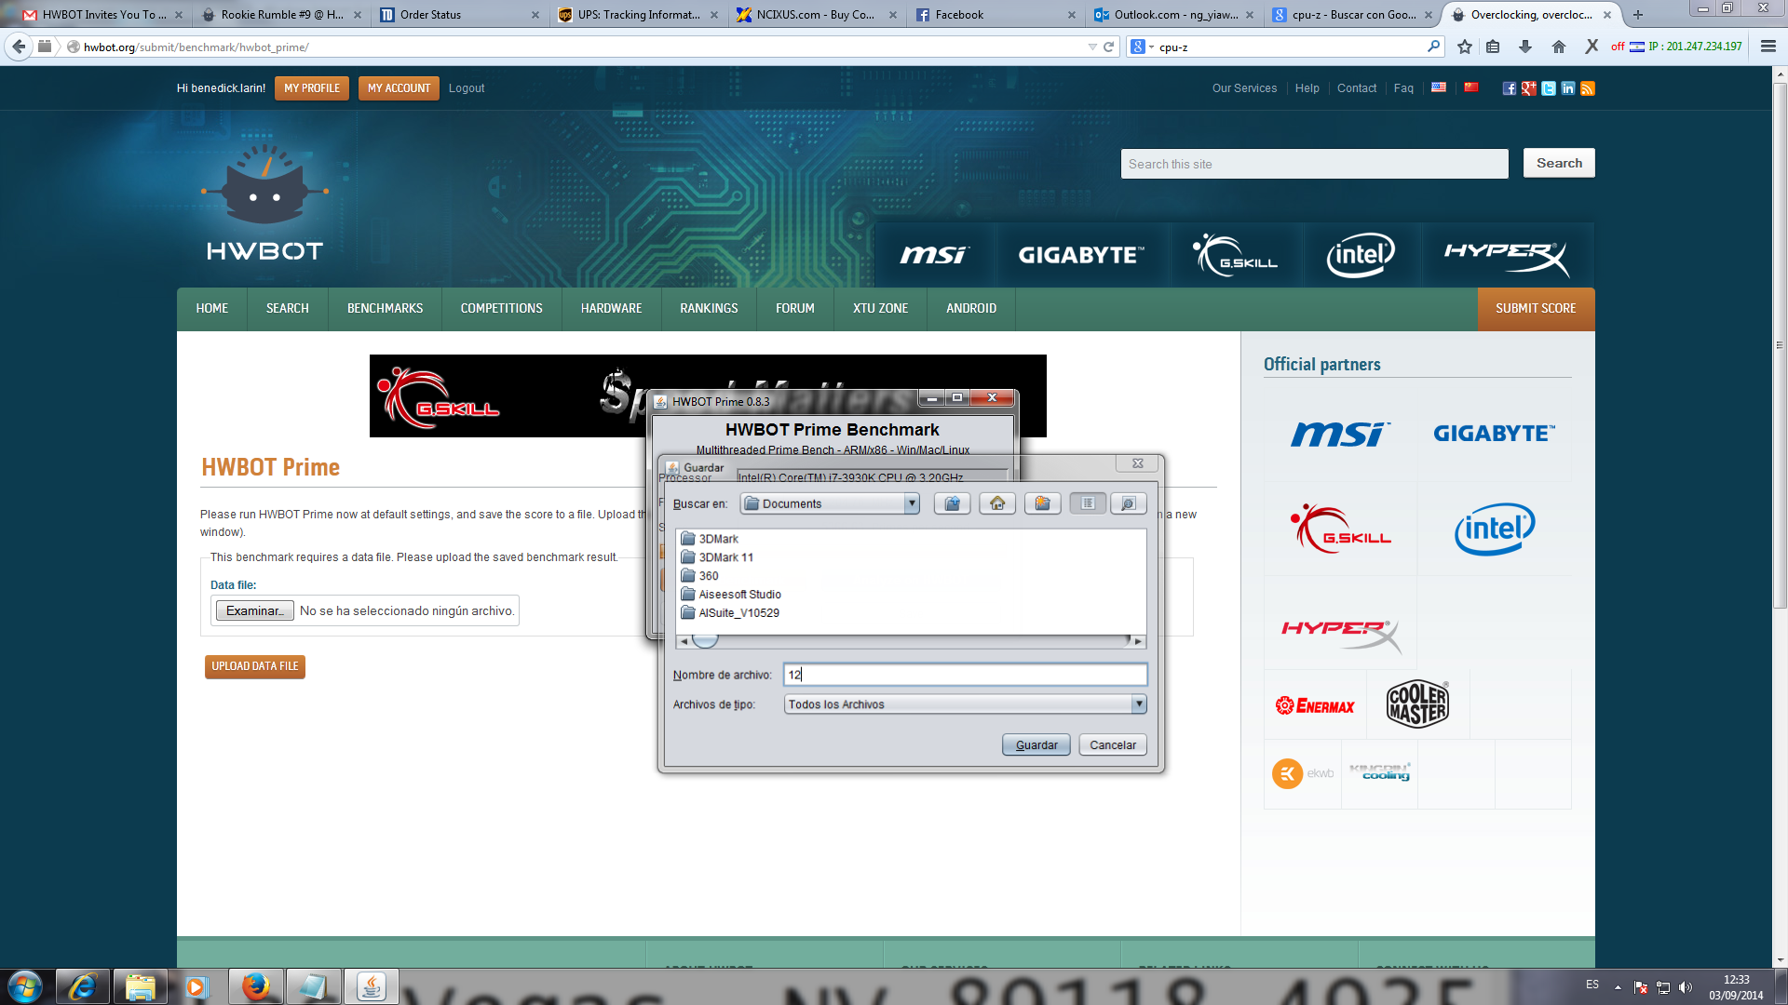Switch to the Order Status tab
1788x1005 pixels.
458,15
